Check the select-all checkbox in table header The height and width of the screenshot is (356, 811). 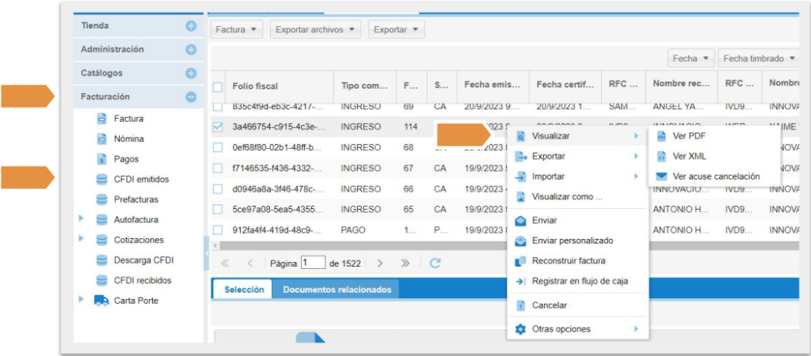pyautogui.click(x=218, y=86)
